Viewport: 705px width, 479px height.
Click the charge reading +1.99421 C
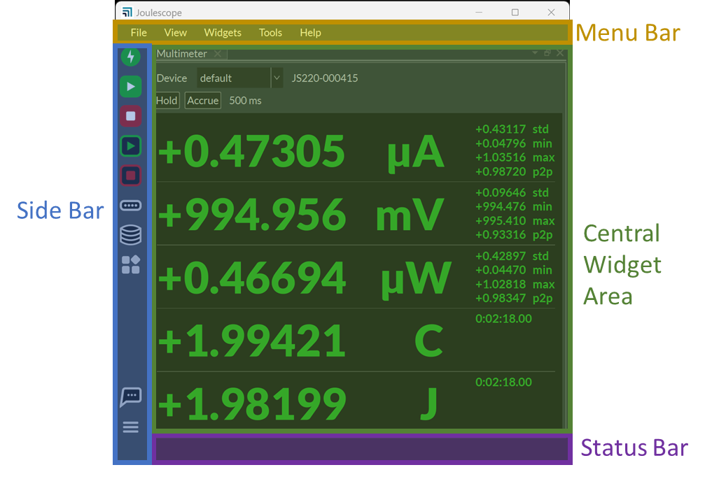301,341
